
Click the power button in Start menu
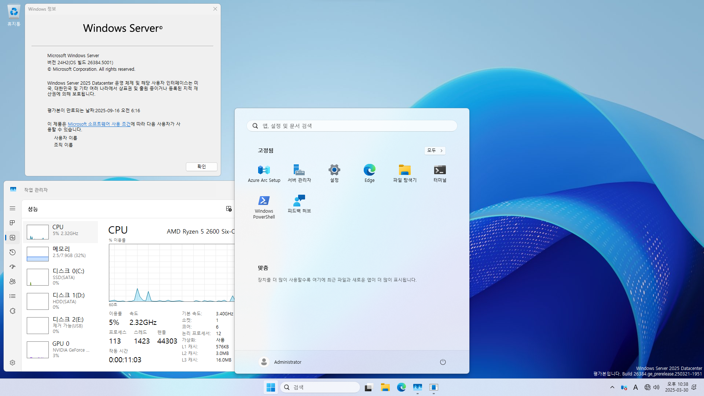tap(443, 362)
